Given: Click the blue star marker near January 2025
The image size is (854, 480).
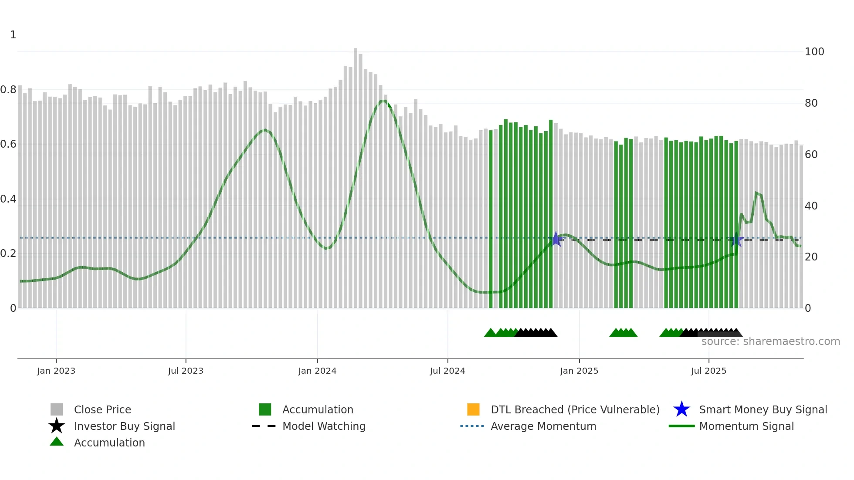Looking at the screenshot, I should 556,239.
